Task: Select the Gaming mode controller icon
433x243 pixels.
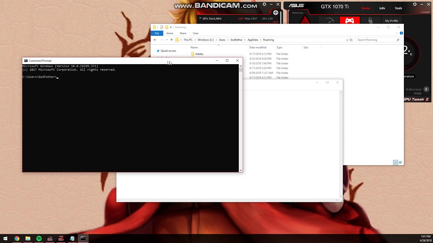Action: [x=349, y=21]
